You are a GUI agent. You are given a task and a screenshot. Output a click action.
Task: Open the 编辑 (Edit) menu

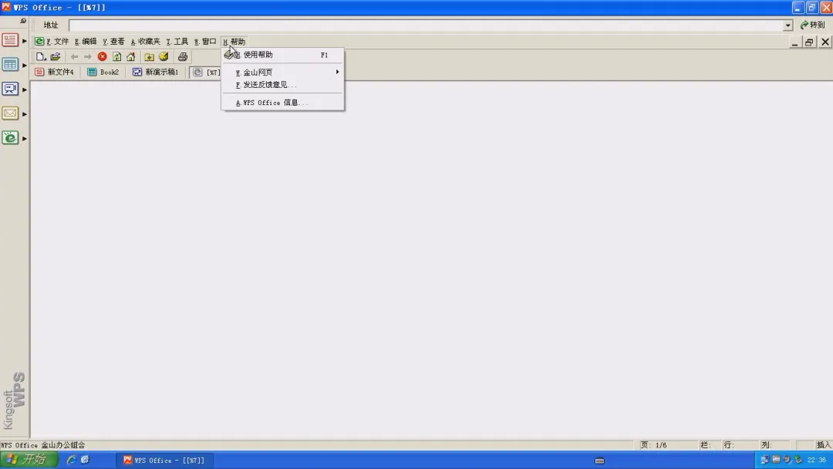pyautogui.click(x=86, y=42)
